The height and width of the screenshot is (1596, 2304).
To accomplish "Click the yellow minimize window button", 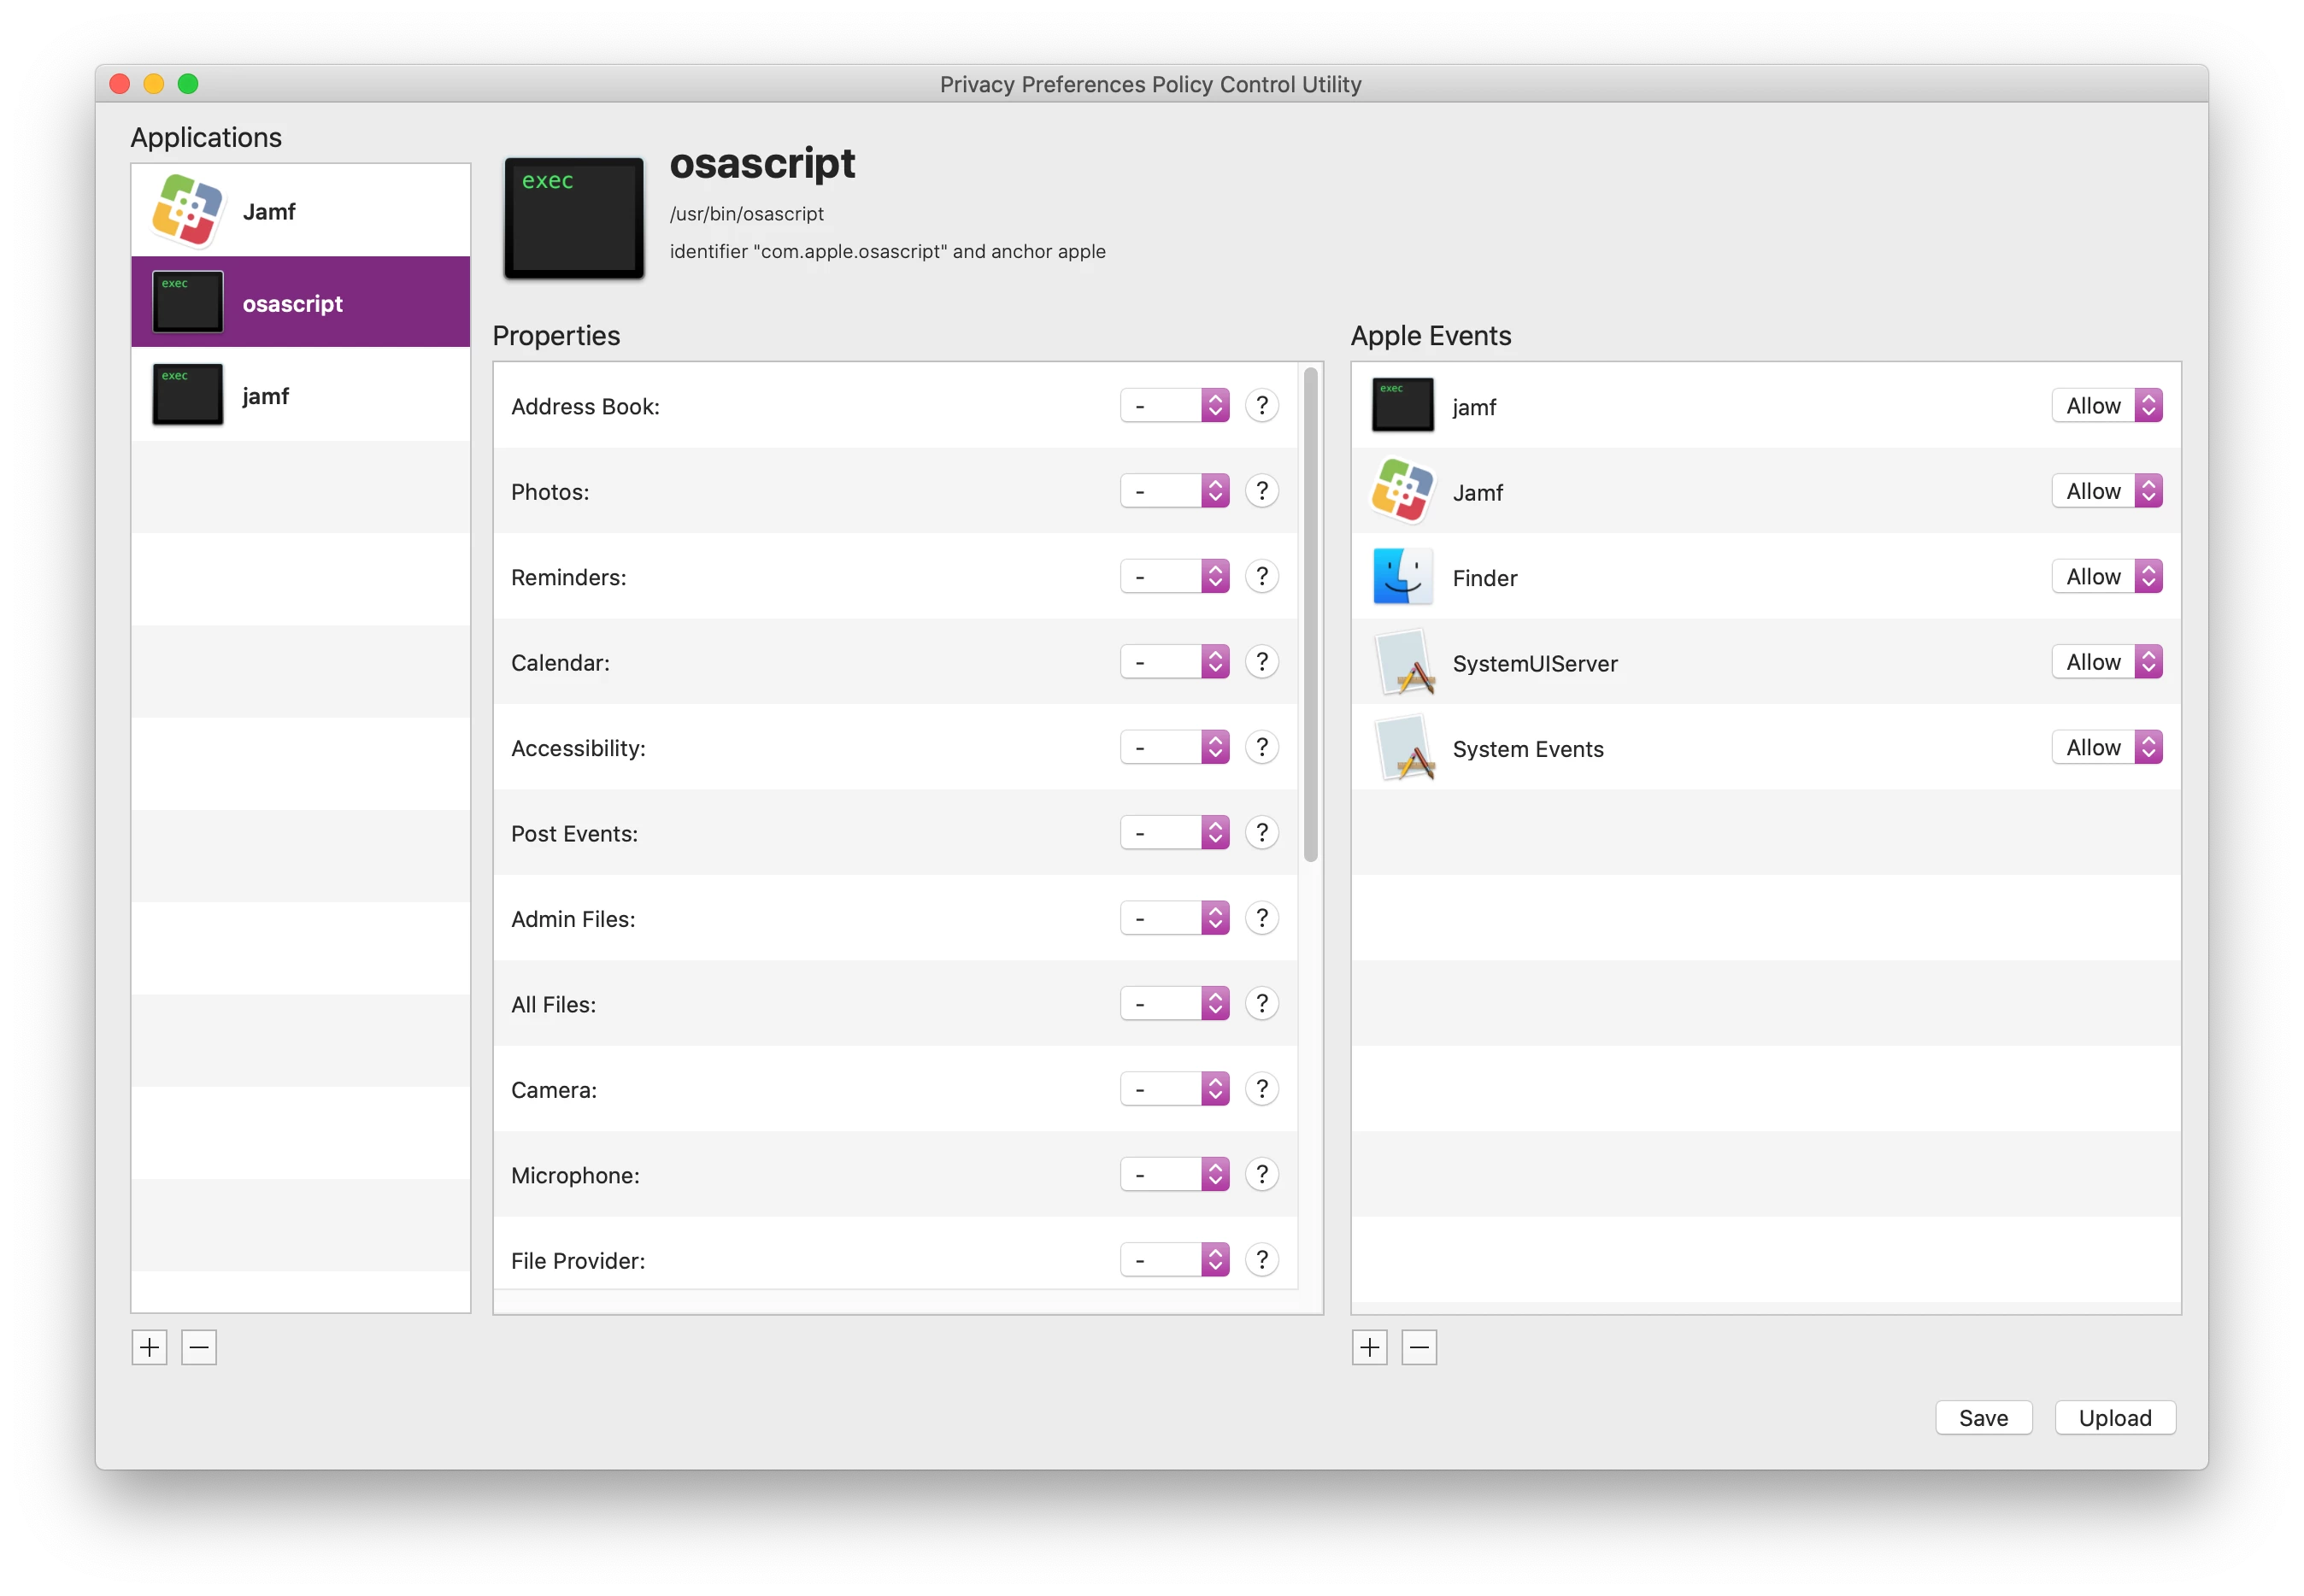I will click(154, 83).
